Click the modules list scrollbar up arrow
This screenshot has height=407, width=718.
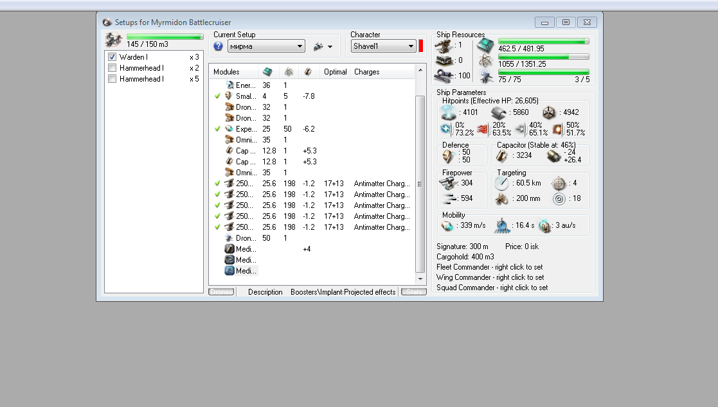coord(420,71)
